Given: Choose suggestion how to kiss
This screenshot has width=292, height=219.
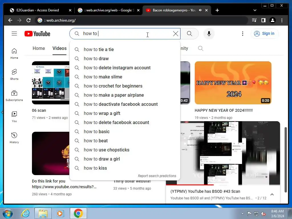Looking at the screenshot, I should [x=125, y=168].
